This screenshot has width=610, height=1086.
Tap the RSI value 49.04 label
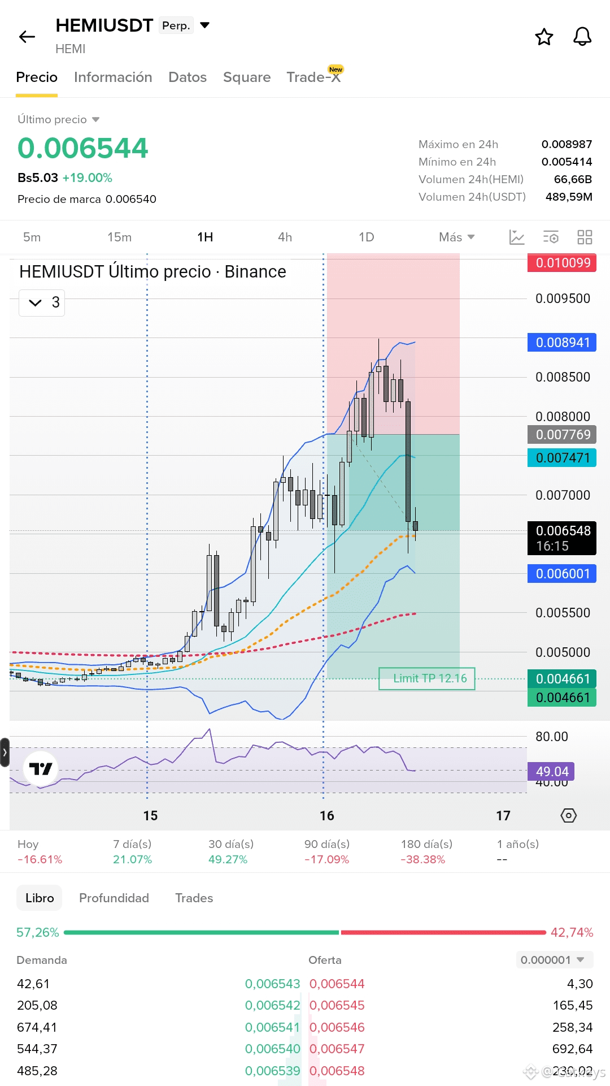pos(551,772)
